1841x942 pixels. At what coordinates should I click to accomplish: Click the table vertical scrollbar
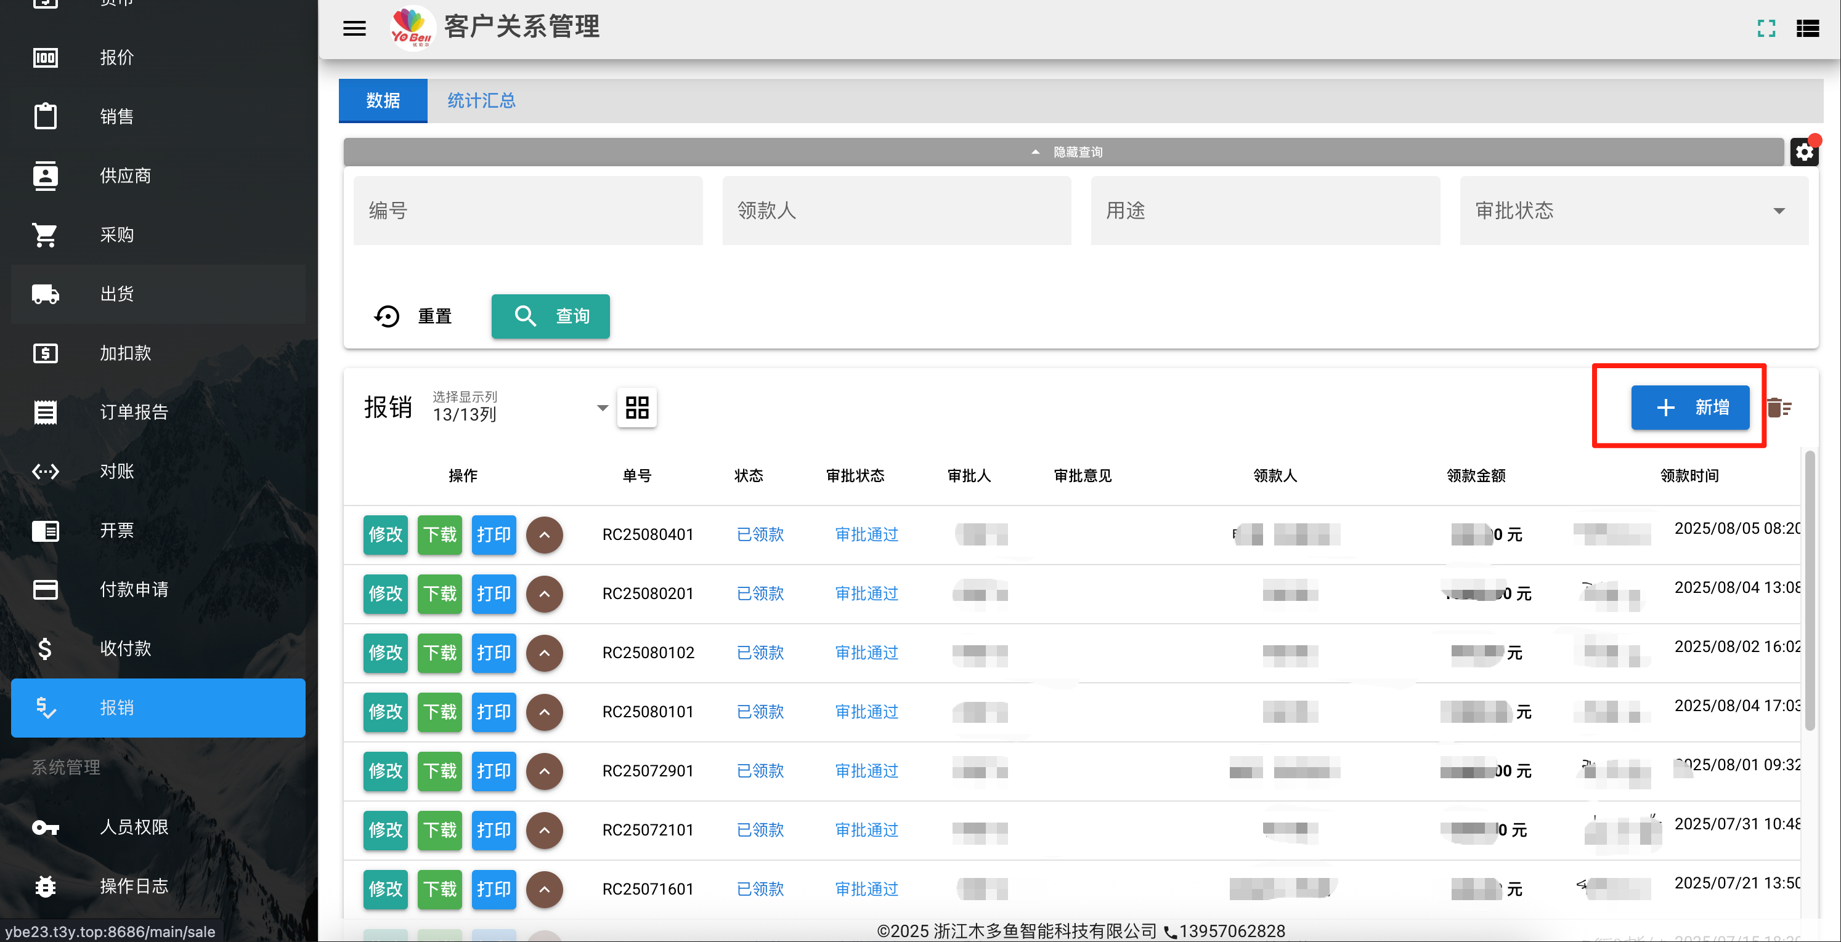[x=1810, y=591]
